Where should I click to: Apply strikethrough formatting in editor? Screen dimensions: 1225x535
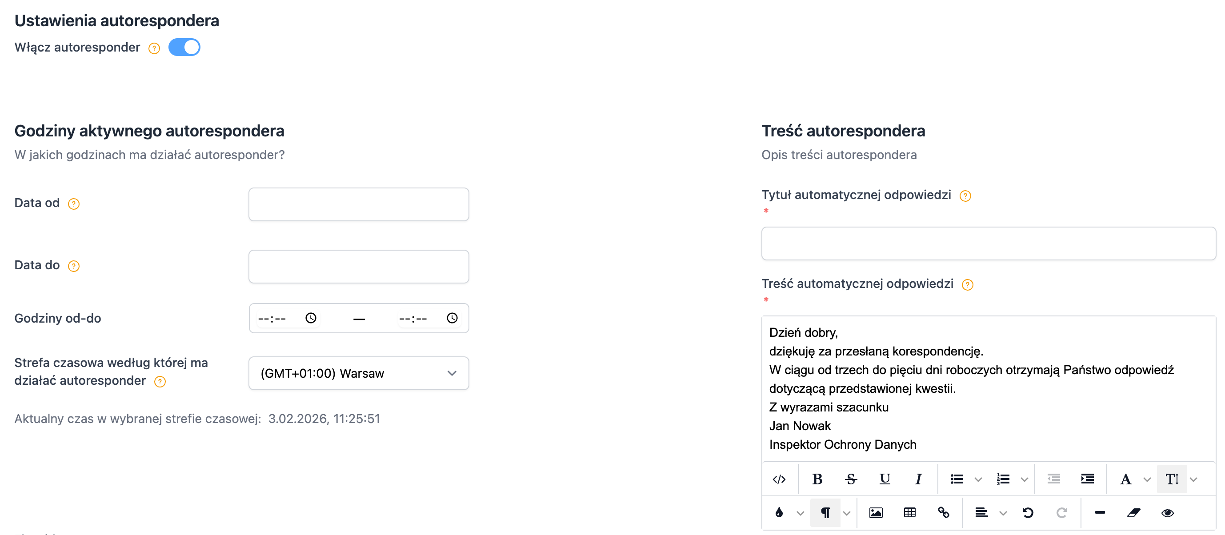[851, 479]
